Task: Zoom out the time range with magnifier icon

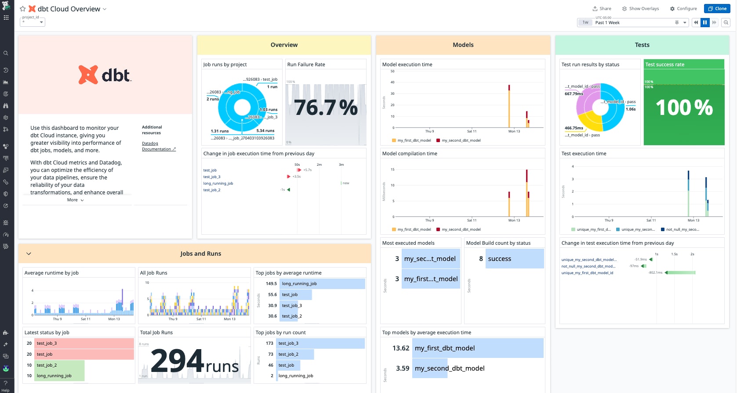Action: pyautogui.click(x=726, y=22)
